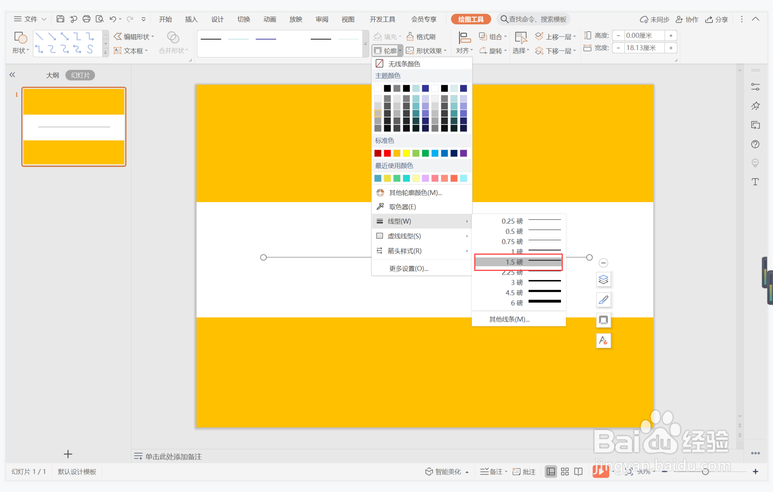773x492 pixels.
Task: Open the help question mark icon in right sidebar
Action: click(755, 144)
